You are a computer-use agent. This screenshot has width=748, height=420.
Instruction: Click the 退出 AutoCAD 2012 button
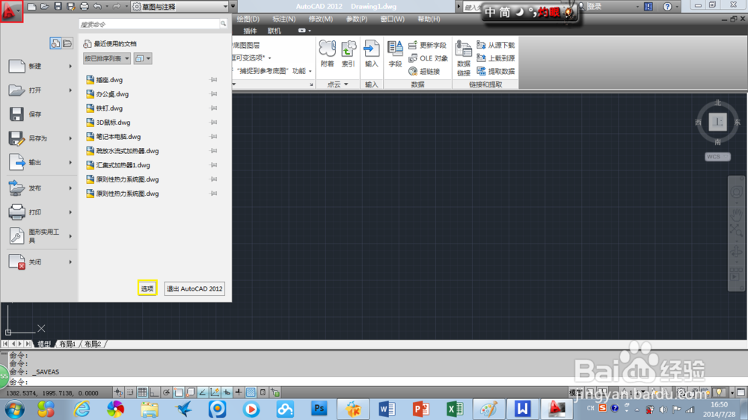click(x=194, y=288)
